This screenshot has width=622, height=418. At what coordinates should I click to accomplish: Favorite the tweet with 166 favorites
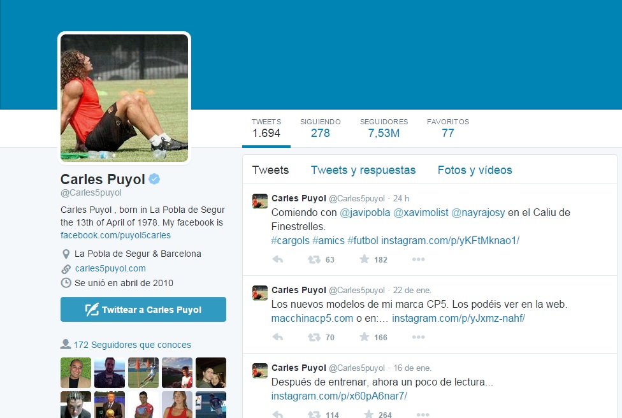(x=365, y=337)
